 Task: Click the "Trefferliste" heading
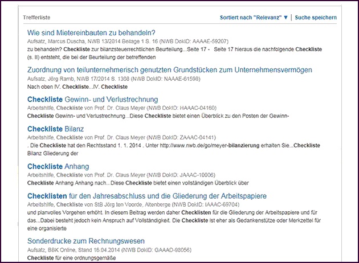[37, 18]
